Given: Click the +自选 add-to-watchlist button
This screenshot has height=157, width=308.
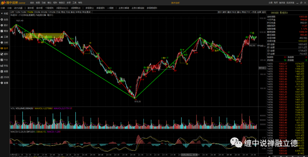Looking at the screenshot, I should coord(254,12).
